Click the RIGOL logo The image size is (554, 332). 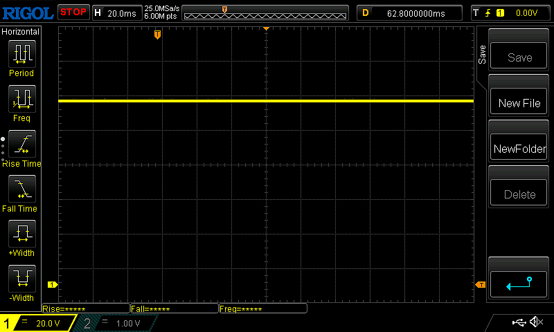coord(28,13)
